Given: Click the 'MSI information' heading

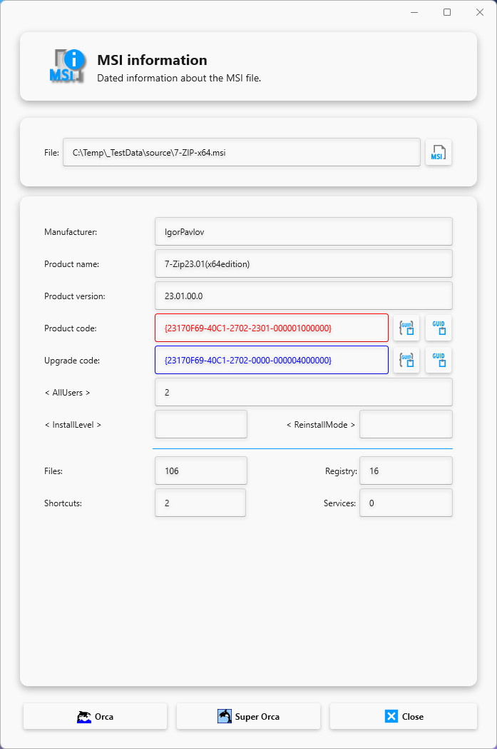Looking at the screenshot, I should click(x=152, y=60).
